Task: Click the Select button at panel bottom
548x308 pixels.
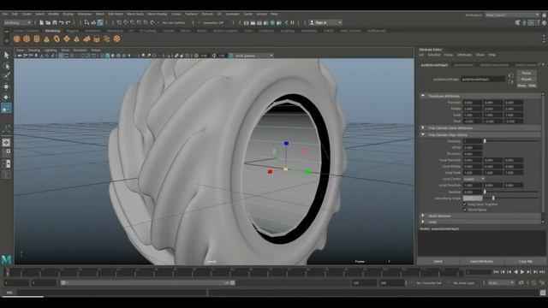Action: pos(438,261)
